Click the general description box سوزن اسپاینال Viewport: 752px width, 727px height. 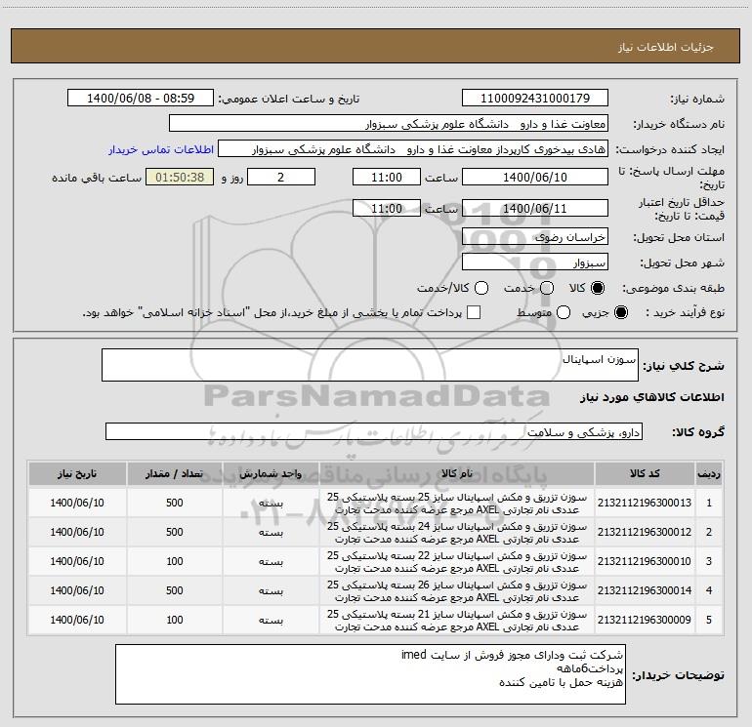click(x=370, y=365)
